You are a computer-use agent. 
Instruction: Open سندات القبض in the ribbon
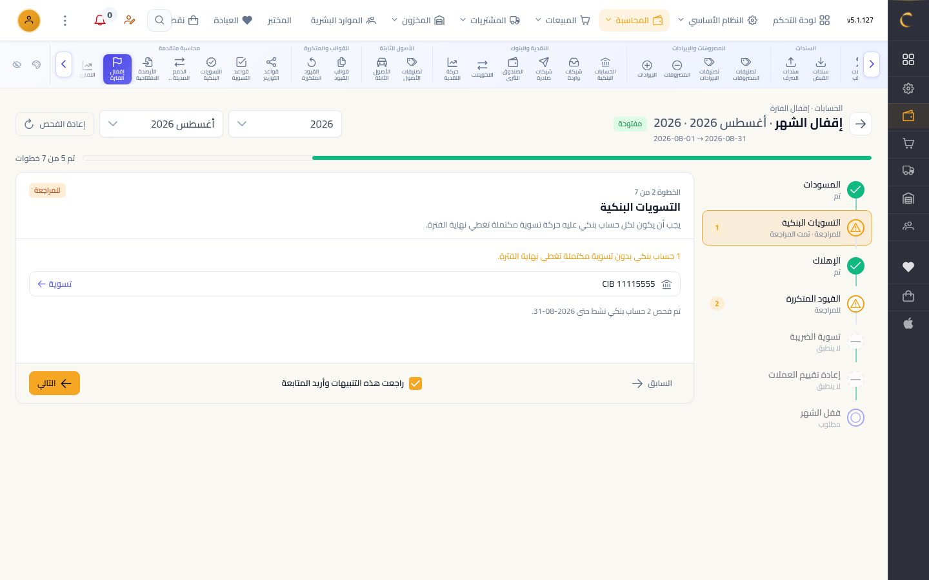pyautogui.click(x=821, y=69)
